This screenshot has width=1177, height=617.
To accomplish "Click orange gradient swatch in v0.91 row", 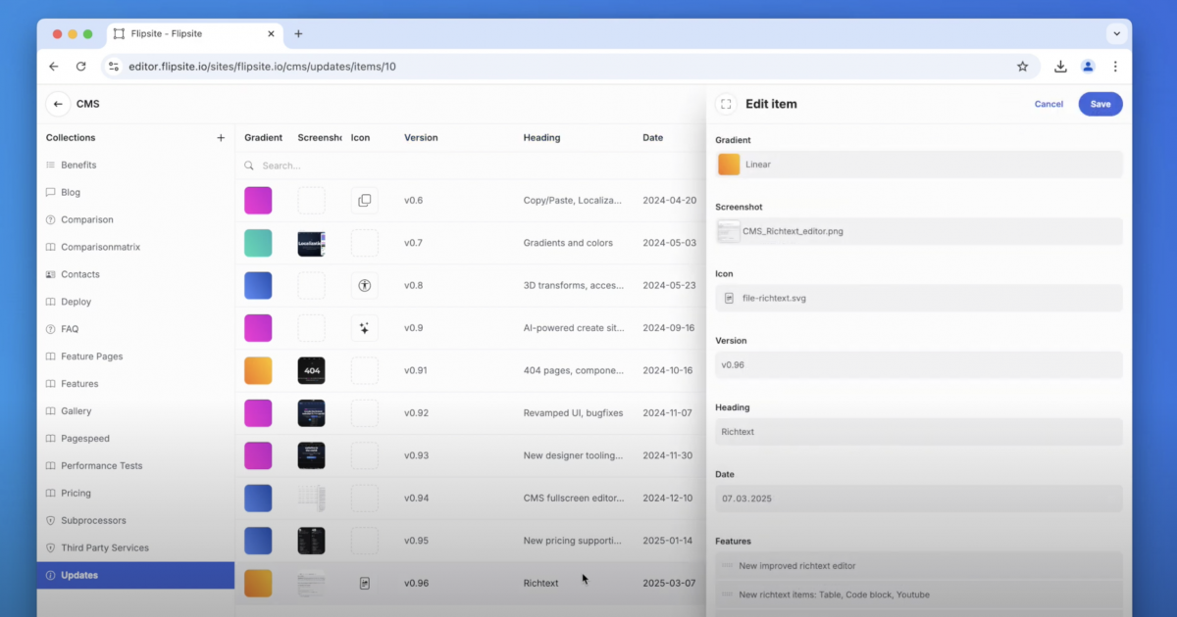I will [x=258, y=370].
